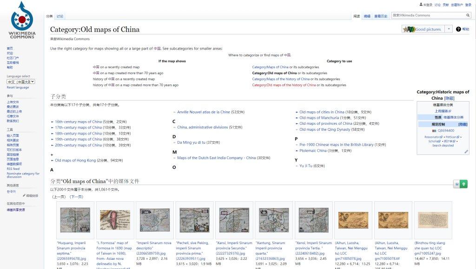Open the dropdown arrow beside Good pictures
The image size is (476, 269).
(x=449, y=29)
